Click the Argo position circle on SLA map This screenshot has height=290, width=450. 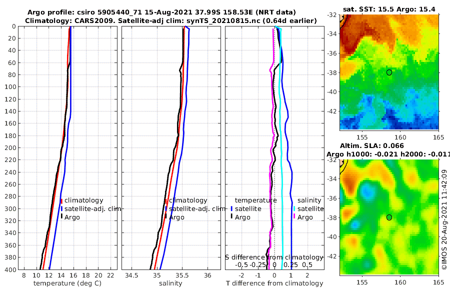[389, 217]
